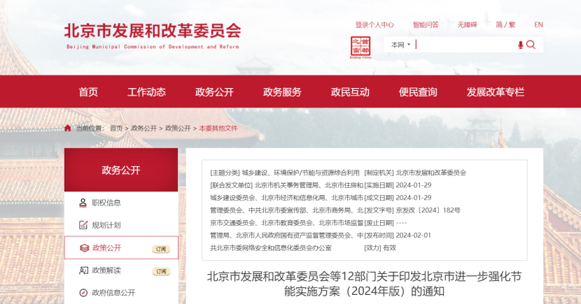Open the 政务服务 navigation menu
581x304 pixels.
(x=282, y=92)
